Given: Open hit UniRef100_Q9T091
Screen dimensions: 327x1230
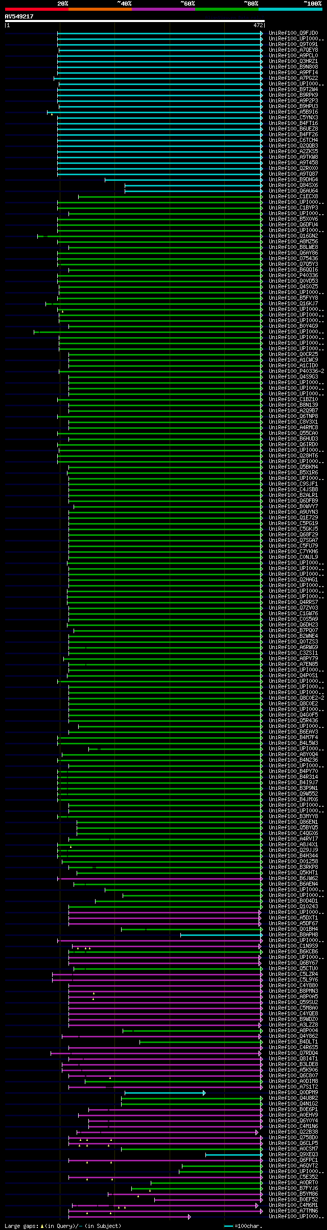Looking at the screenshot, I should (293, 45).
